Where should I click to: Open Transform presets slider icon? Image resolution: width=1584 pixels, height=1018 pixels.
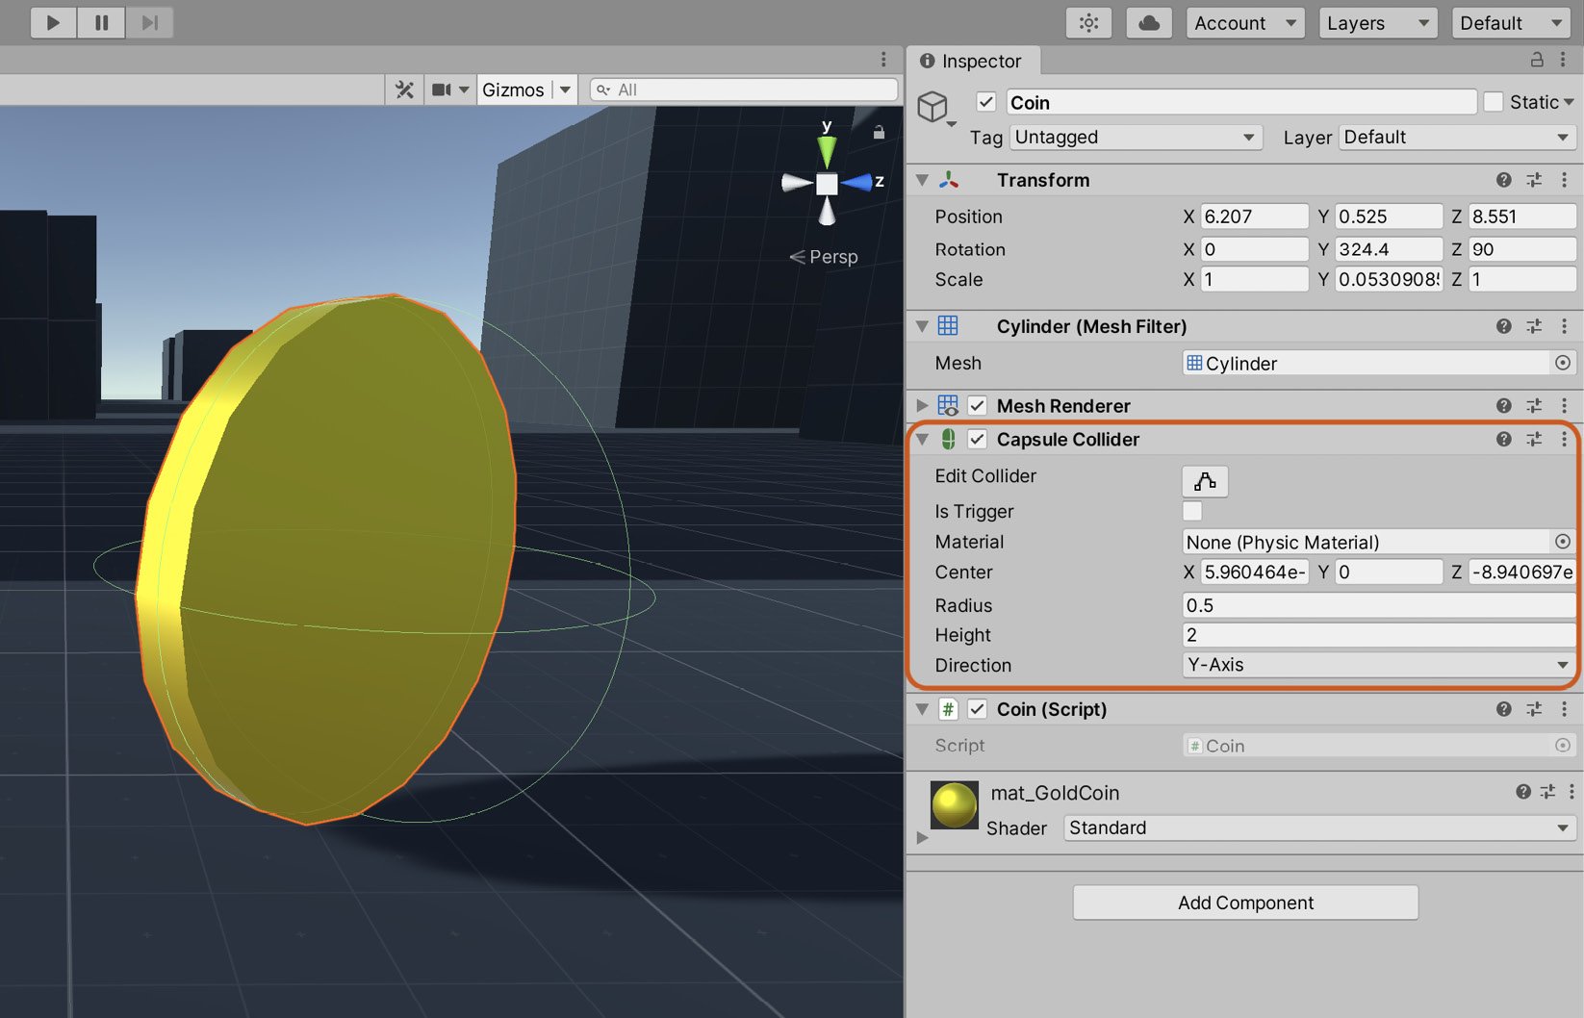pos(1534,180)
